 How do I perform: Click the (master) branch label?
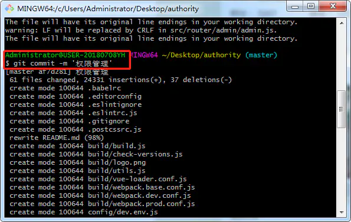(261, 55)
